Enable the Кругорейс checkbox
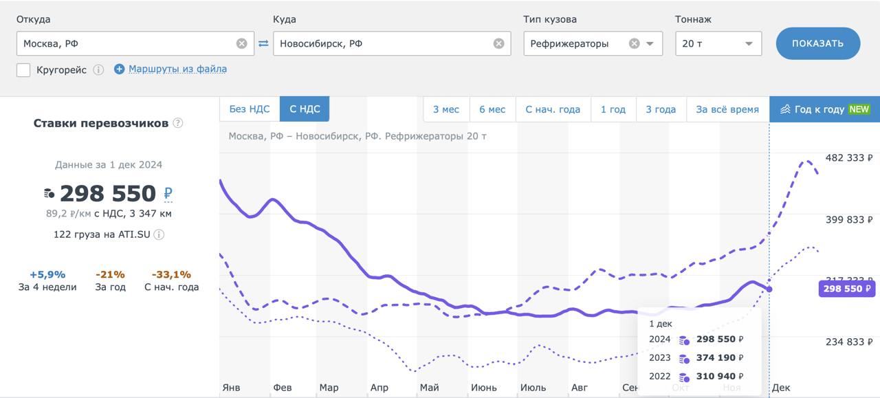 click(x=23, y=69)
